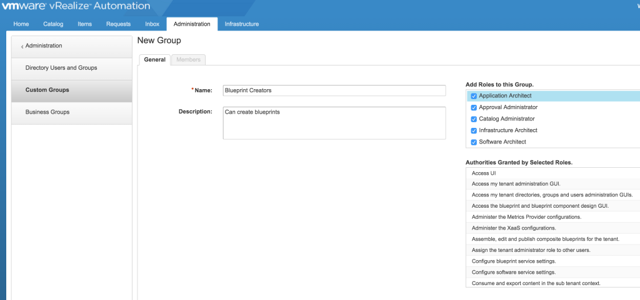Select 'Configure software service settings.' row
This screenshot has width=640, height=300.
tap(552, 272)
